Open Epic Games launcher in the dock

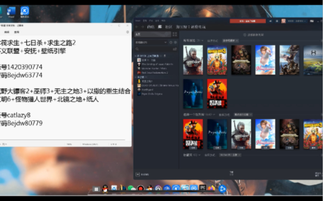(x=202, y=188)
